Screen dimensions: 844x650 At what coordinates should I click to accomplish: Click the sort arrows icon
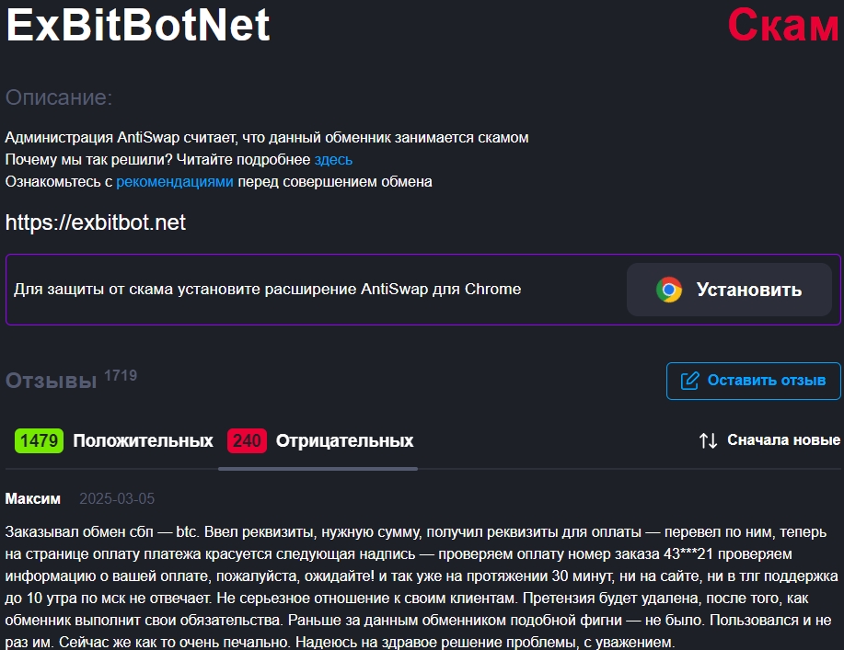click(708, 440)
